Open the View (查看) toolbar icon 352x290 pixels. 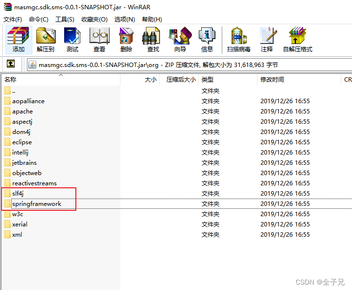point(99,40)
